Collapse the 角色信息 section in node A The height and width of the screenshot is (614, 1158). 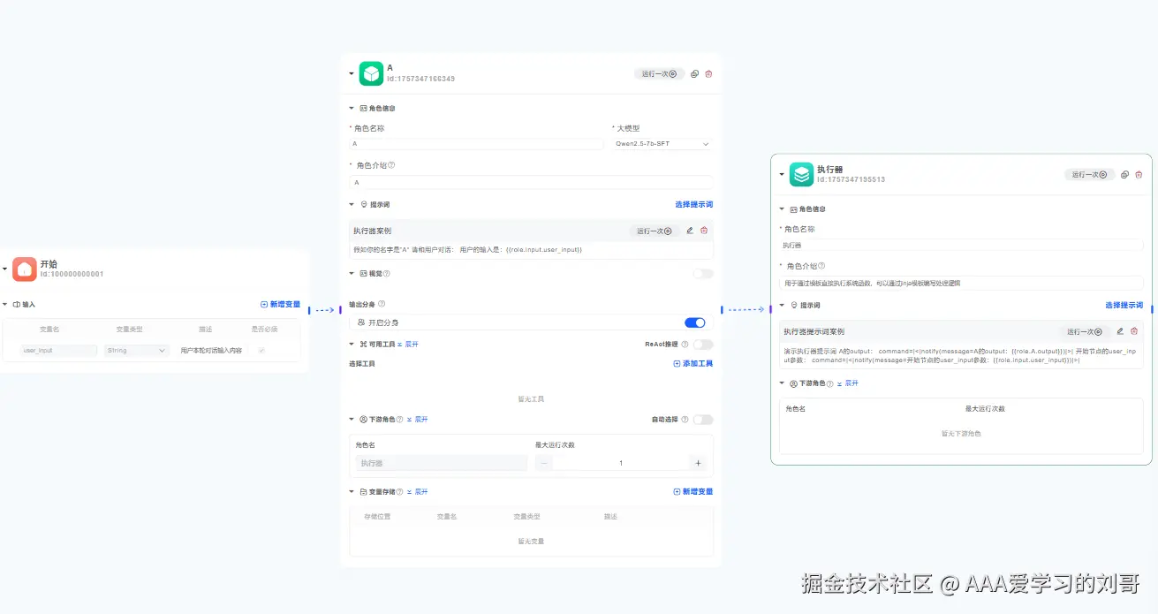(x=352, y=109)
